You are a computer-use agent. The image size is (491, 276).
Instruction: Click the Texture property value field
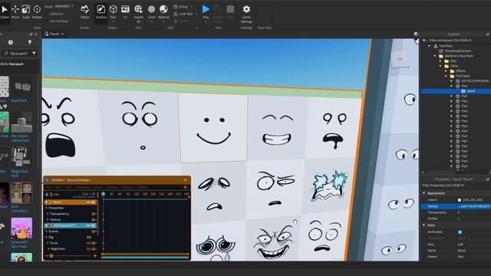473,206
